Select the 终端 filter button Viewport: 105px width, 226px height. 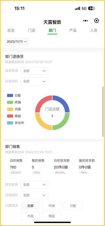click(x=52, y=206)
